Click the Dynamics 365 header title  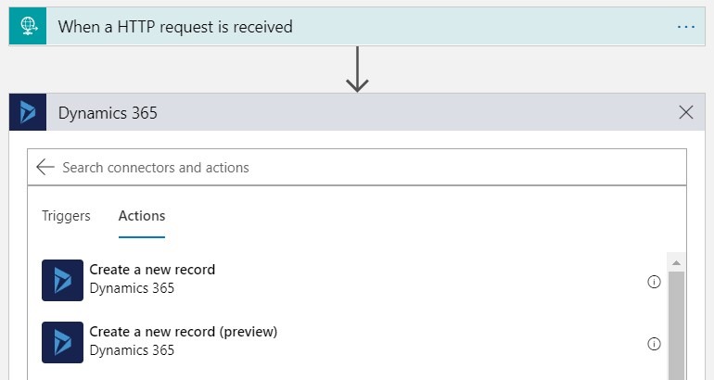108,113
